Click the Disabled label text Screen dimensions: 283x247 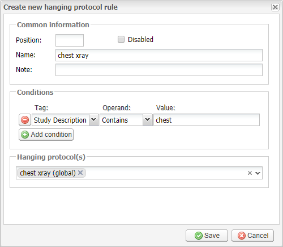coord(140,40)
